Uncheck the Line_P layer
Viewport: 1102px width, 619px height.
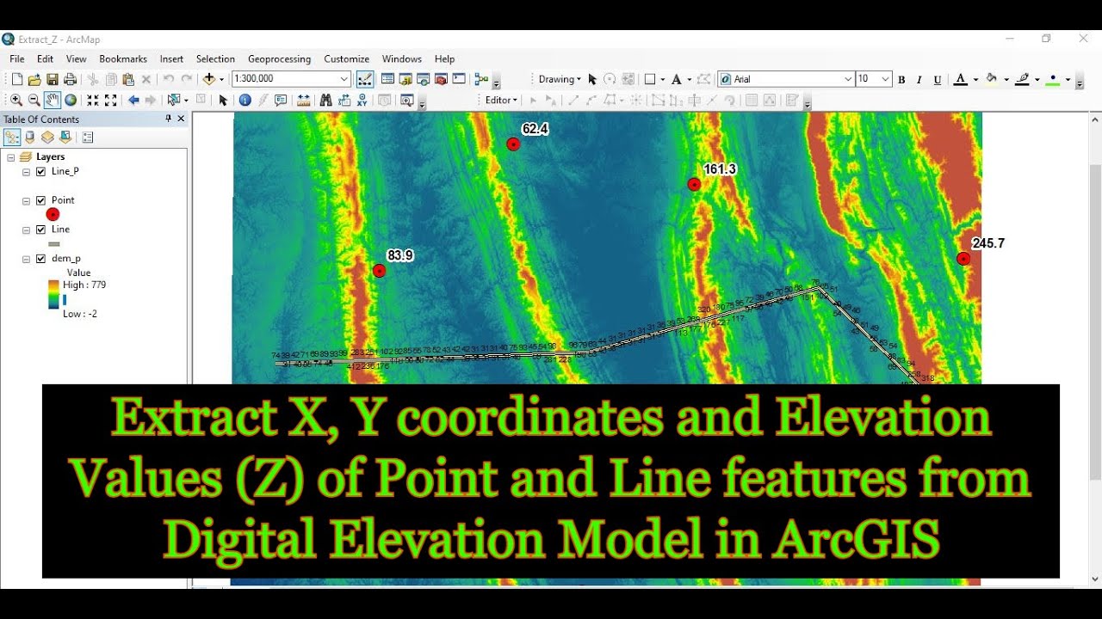point(40,171)
